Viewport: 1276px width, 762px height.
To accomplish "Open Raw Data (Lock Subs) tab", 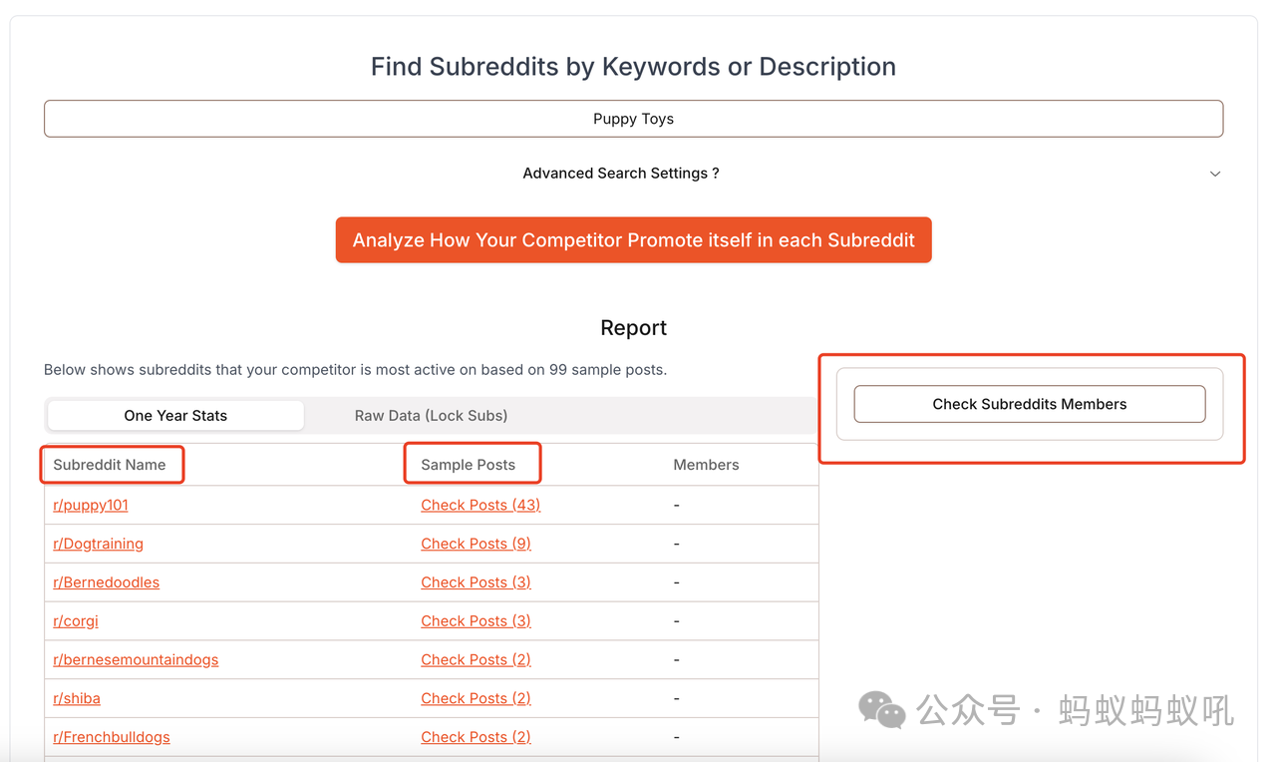I will pyautogui.click(x=431, y=416).
